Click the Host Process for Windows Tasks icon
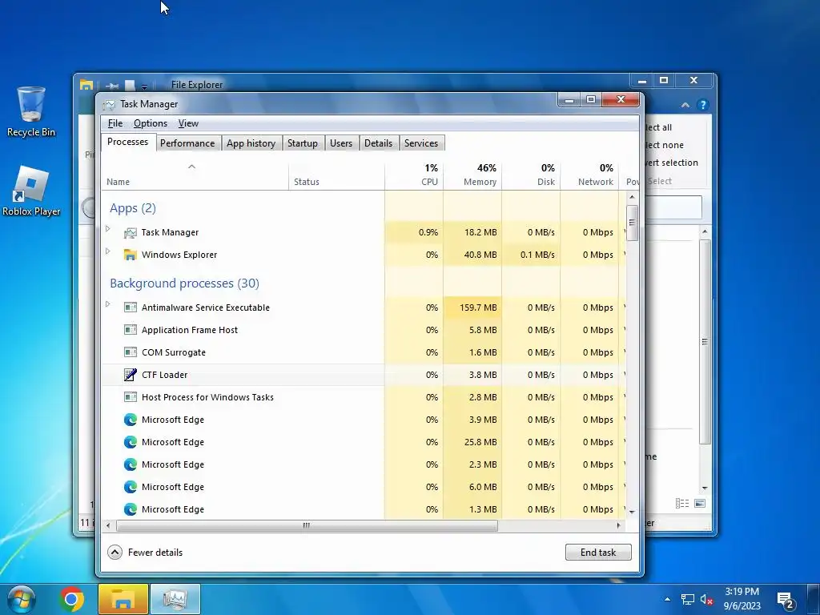This screenshot has height=615, width=820. [131, 397]
